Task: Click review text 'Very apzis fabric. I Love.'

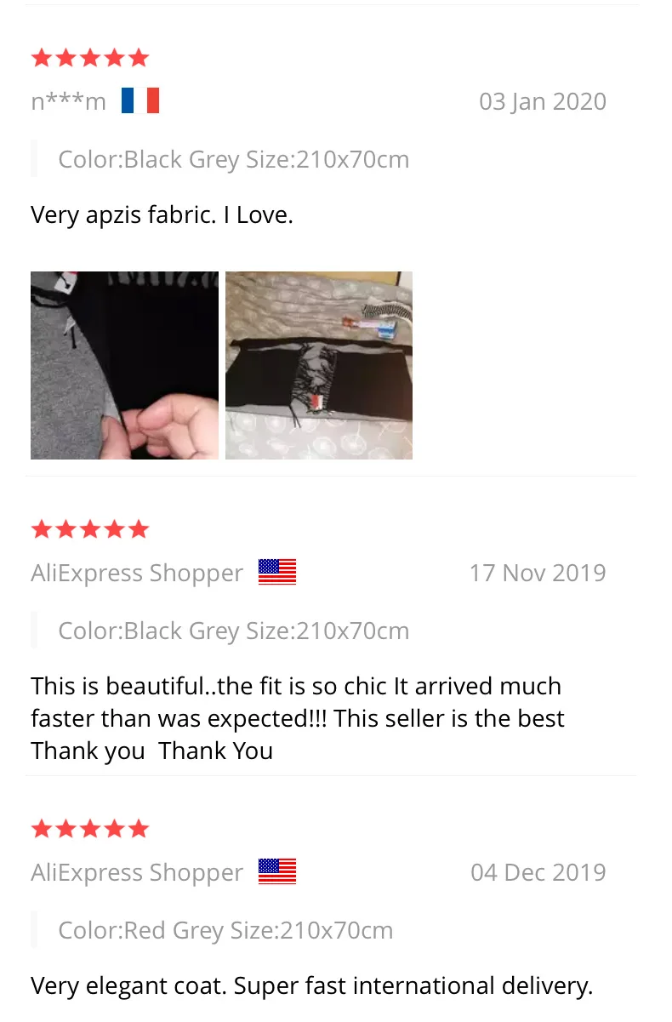Action: 162,214
